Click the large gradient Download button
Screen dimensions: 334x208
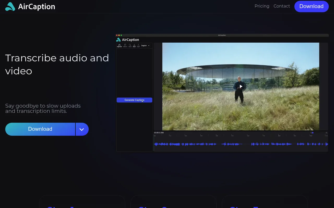click(40, 129)
